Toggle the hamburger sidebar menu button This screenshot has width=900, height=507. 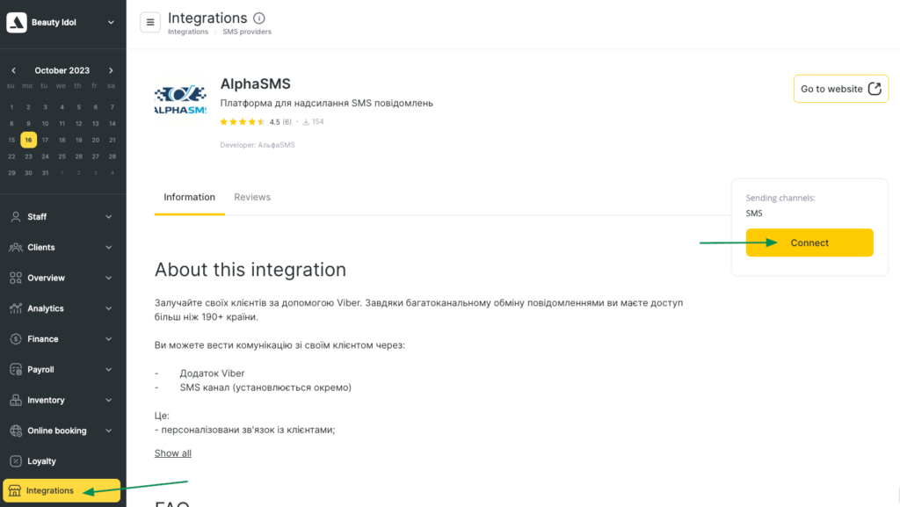pyautogui.click(x=150, y=22)
